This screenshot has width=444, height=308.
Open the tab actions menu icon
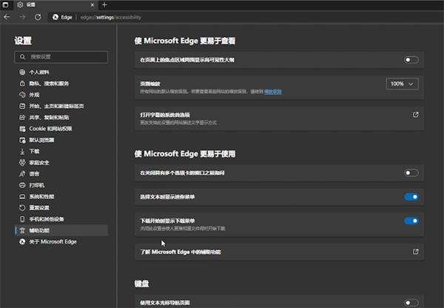coord(5,4)
